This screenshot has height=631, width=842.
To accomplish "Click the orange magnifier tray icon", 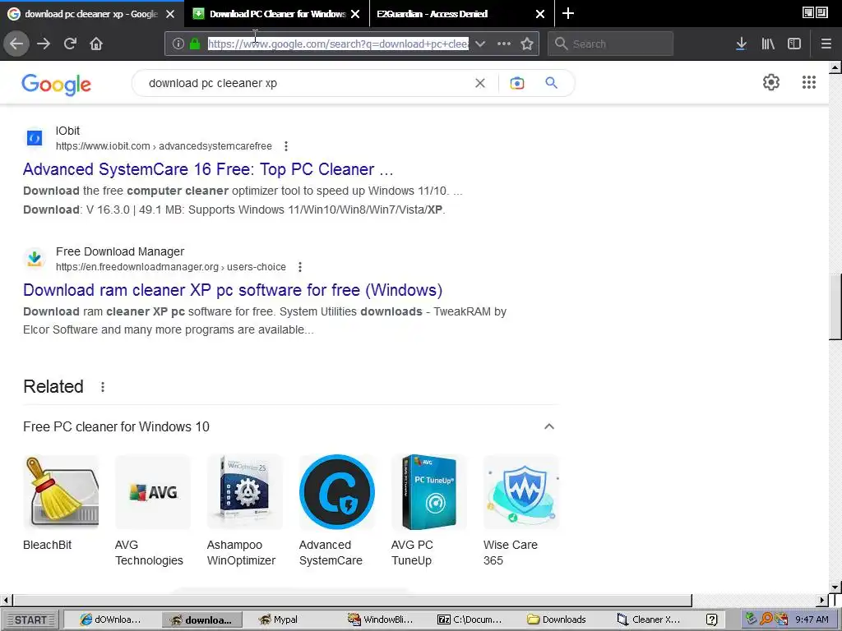I will 766,619.
